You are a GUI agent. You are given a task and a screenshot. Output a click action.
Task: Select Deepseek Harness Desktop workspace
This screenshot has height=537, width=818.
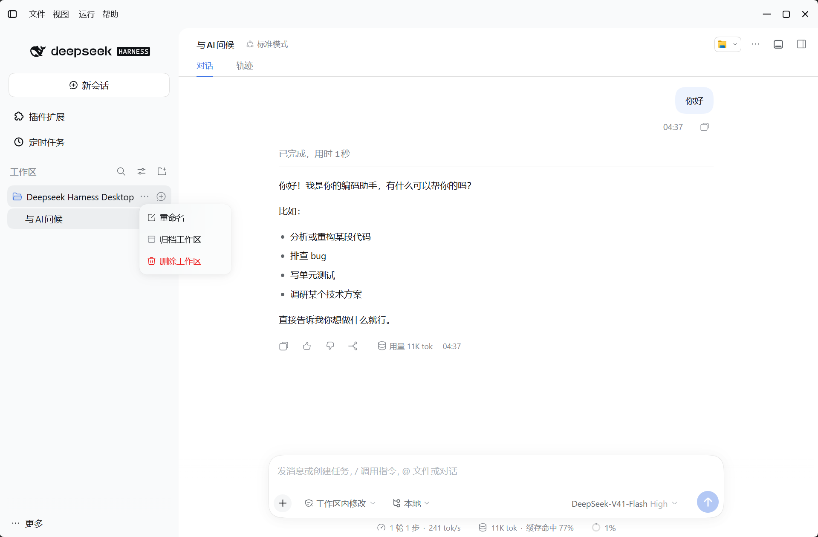coord(73,197)
